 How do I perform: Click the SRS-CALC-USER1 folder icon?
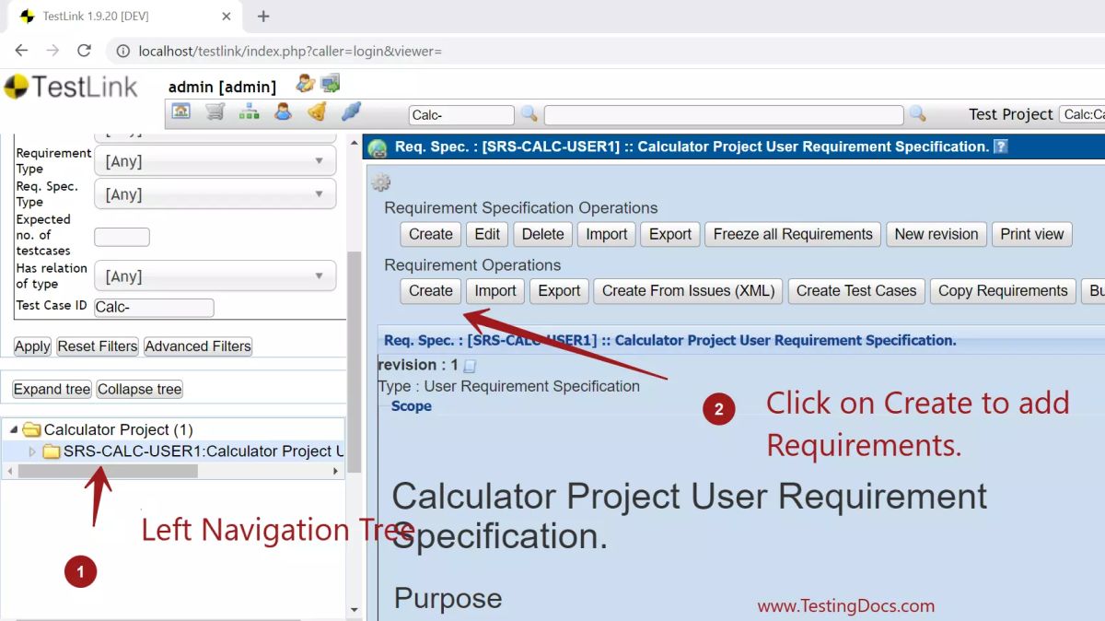[52, 451]
